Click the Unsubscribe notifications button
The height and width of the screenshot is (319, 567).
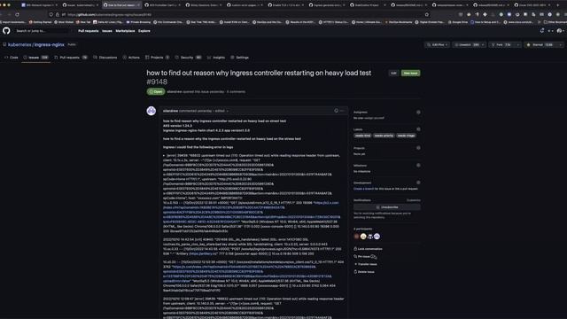[x=387, y=207]
